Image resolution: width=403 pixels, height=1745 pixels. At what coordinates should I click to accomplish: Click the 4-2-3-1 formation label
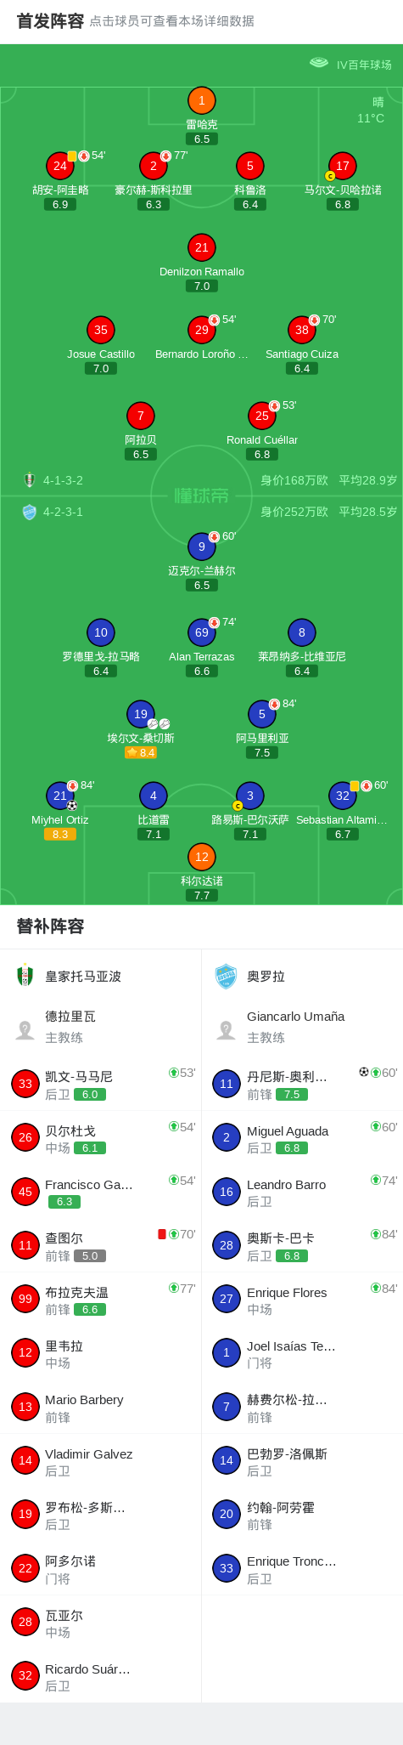pyautogui.click(x=63, y=512)
